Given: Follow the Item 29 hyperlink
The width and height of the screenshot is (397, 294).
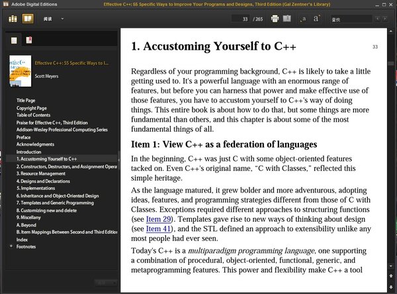Looking at the screenshot, I should point(159,219).
